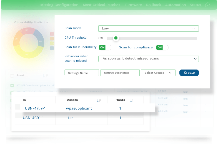This screenshot has height=146, width=218.
Task: Sort the Hosts column
Action: click(x=131, y=100)
